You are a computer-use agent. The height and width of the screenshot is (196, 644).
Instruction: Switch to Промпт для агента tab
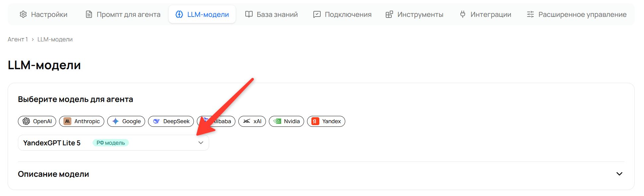pos(123,14)
